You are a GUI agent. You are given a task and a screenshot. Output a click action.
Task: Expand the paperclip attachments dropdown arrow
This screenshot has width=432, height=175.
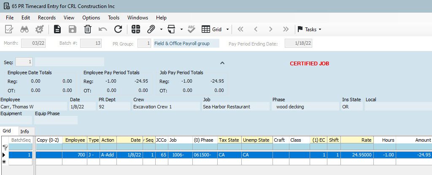click(x=161, y=29)
